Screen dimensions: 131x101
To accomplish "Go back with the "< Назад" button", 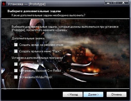I will point(73,95).
